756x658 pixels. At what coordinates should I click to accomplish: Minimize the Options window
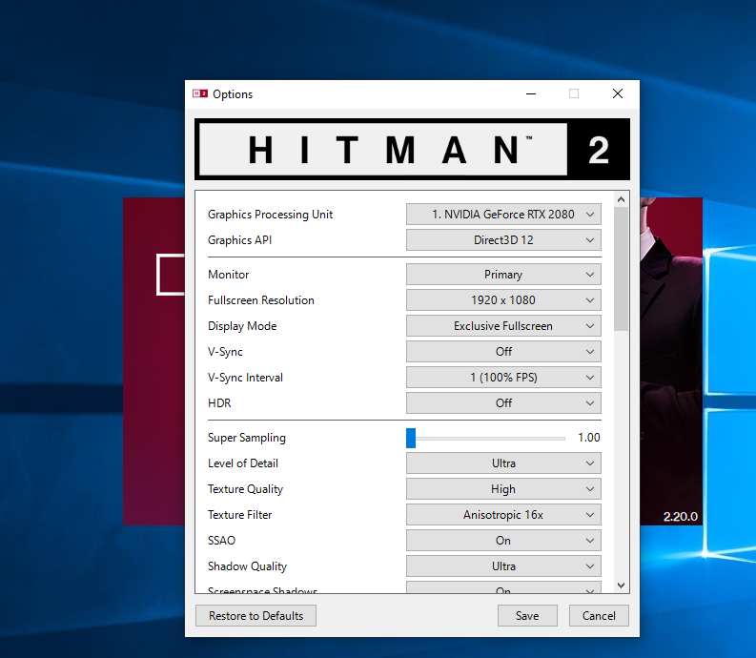click(531, 93)
